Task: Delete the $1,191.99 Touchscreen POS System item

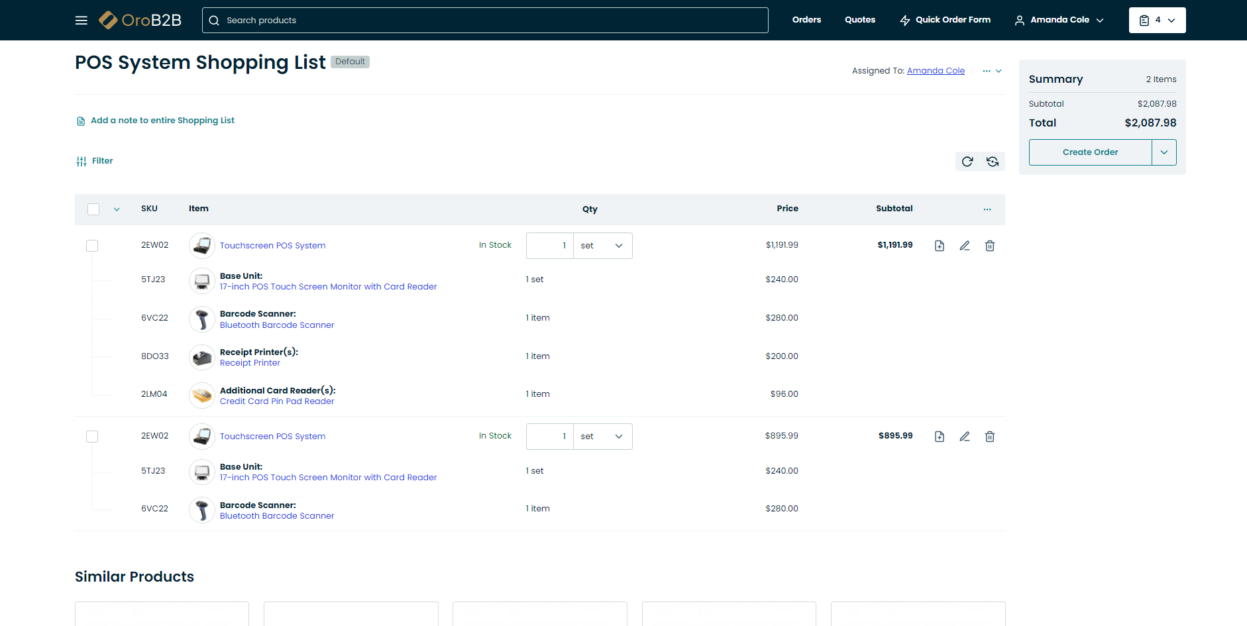Action: (990, 246)
